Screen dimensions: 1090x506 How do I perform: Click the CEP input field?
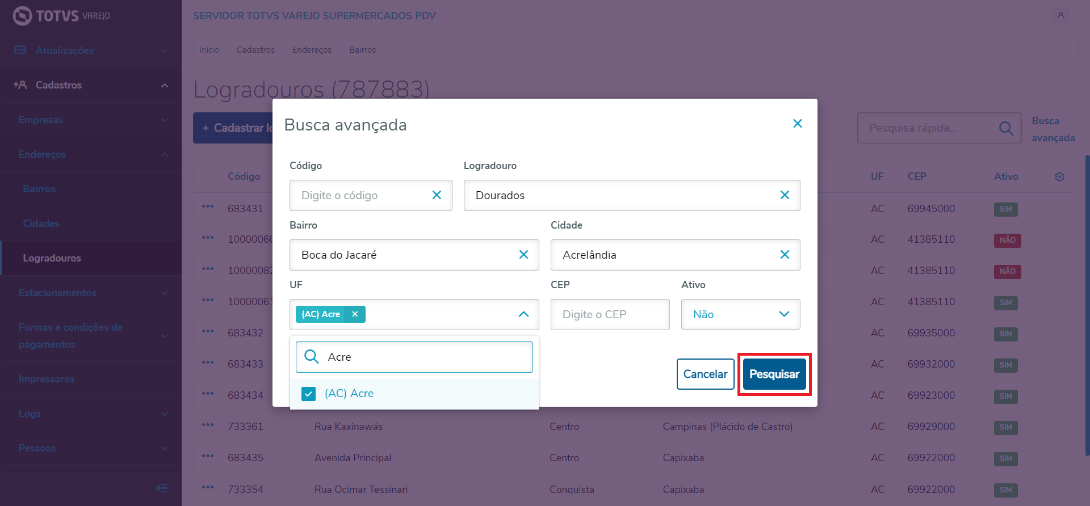pyautogui.click(x=610, y=314)
